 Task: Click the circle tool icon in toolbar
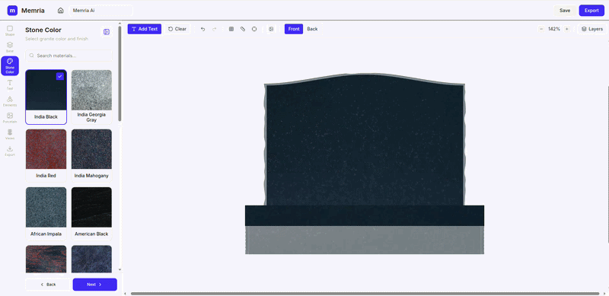(254, 29)
